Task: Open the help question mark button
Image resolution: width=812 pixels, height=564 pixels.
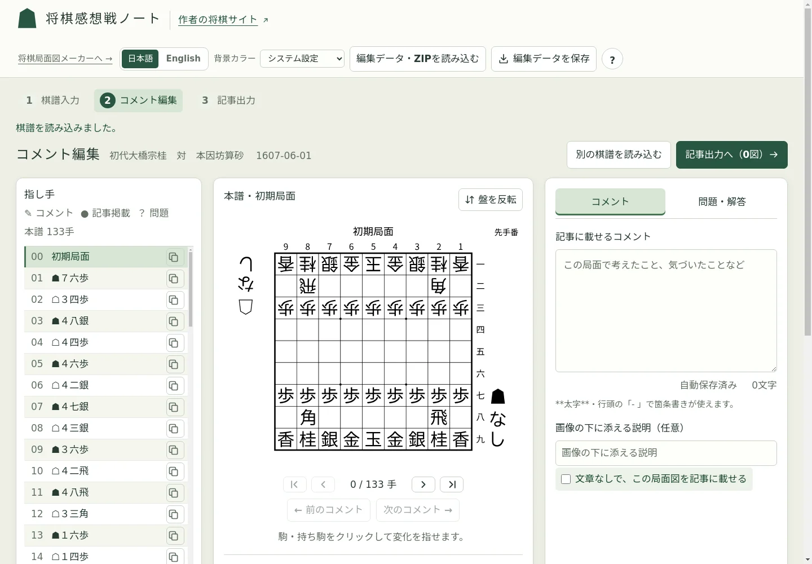Action: click(x=612, y=59)
